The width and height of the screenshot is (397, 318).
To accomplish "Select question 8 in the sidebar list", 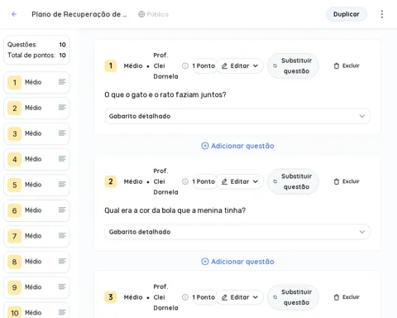I will click(x=36, y=262).
